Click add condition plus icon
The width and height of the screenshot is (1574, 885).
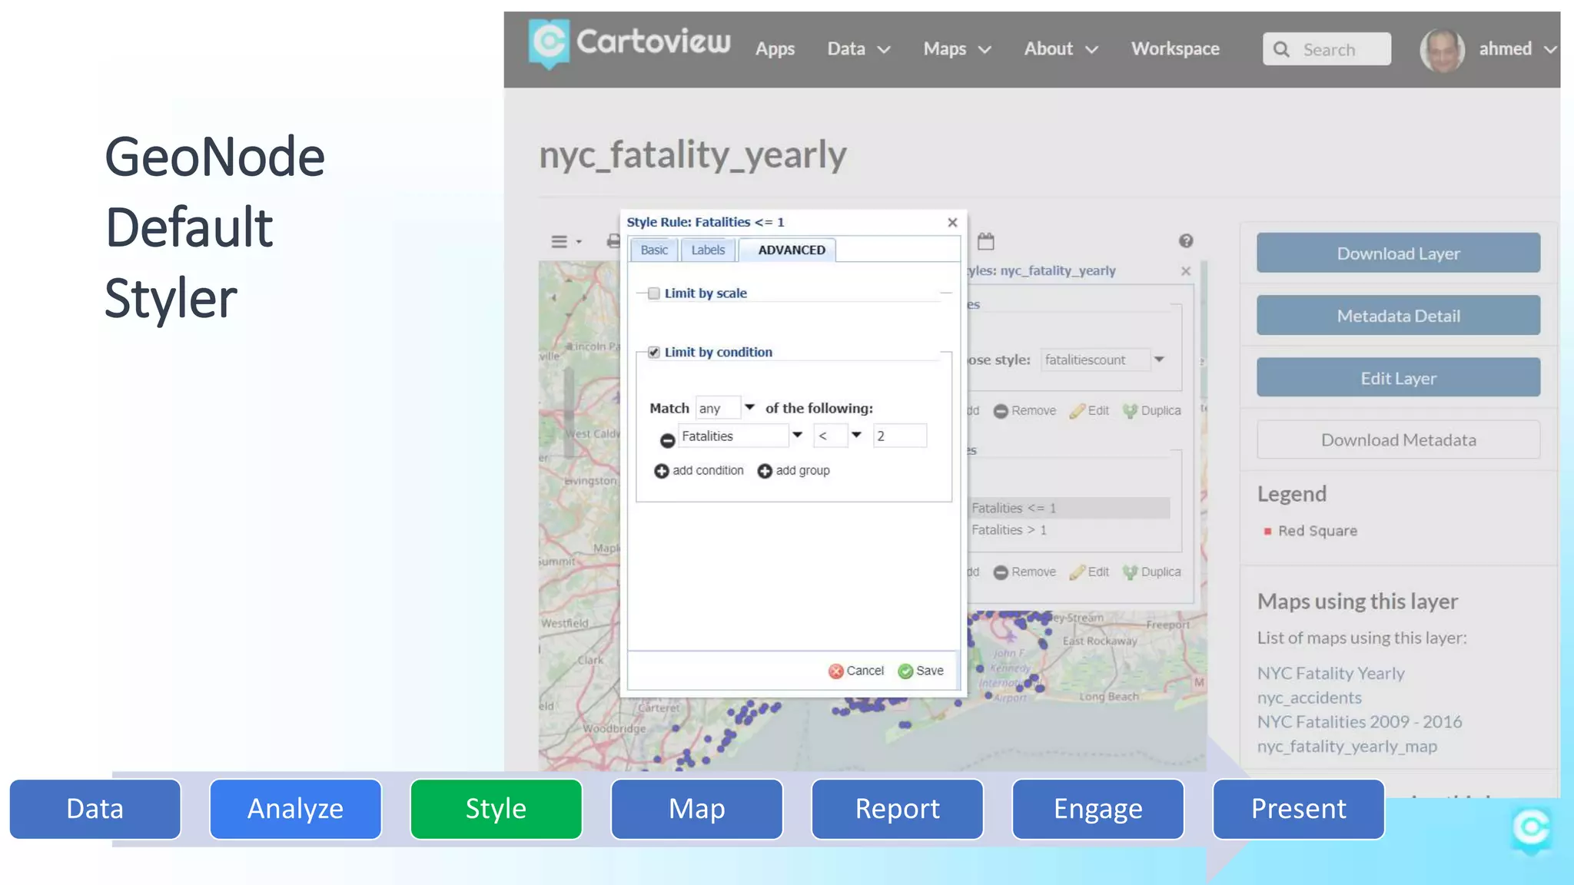[x=661, y=471]
